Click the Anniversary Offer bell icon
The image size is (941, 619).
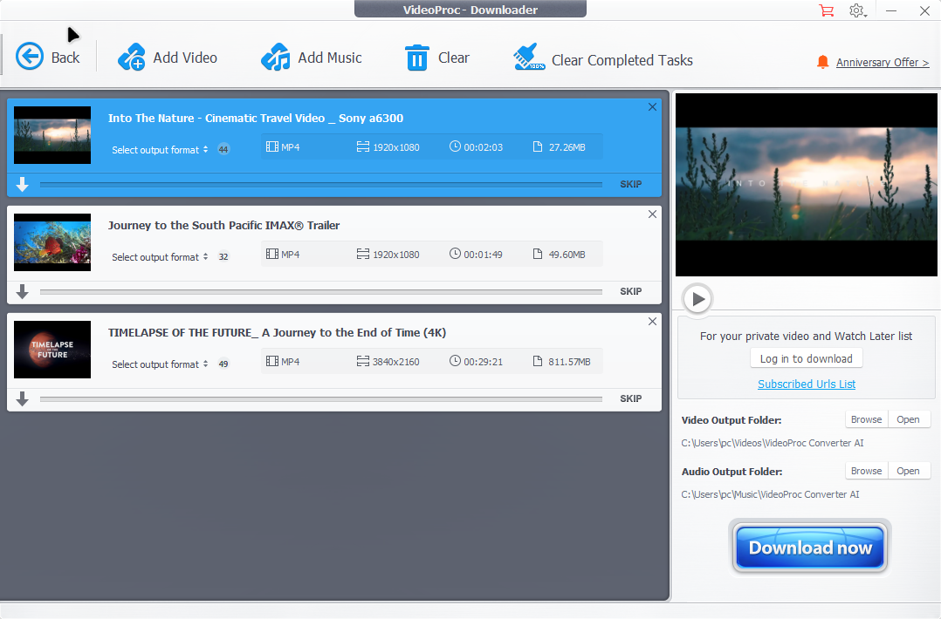[823, 62]
